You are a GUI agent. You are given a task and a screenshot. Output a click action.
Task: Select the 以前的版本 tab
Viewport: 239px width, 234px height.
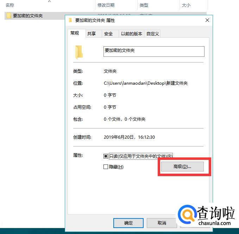point(132,34)
